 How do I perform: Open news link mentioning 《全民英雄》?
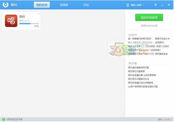coord(144,50)
